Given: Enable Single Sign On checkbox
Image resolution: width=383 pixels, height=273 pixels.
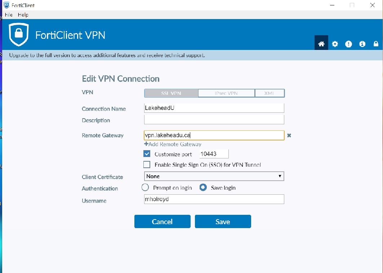Looking at the screenshot, I should (x=147, y=165).
